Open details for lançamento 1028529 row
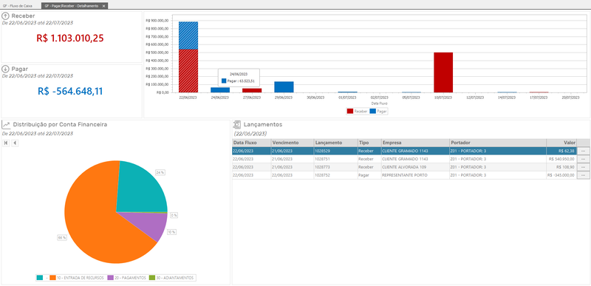The width and height of the screenshot is (591, 286). 584,151
